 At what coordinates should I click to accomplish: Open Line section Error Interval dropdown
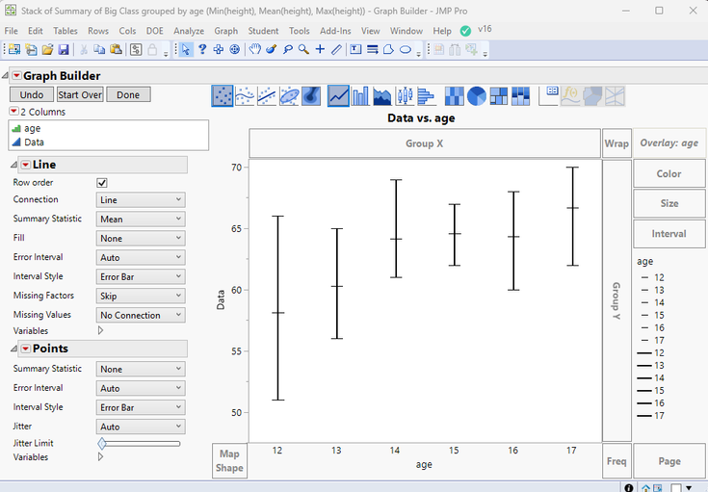click(x=141, y=257)
